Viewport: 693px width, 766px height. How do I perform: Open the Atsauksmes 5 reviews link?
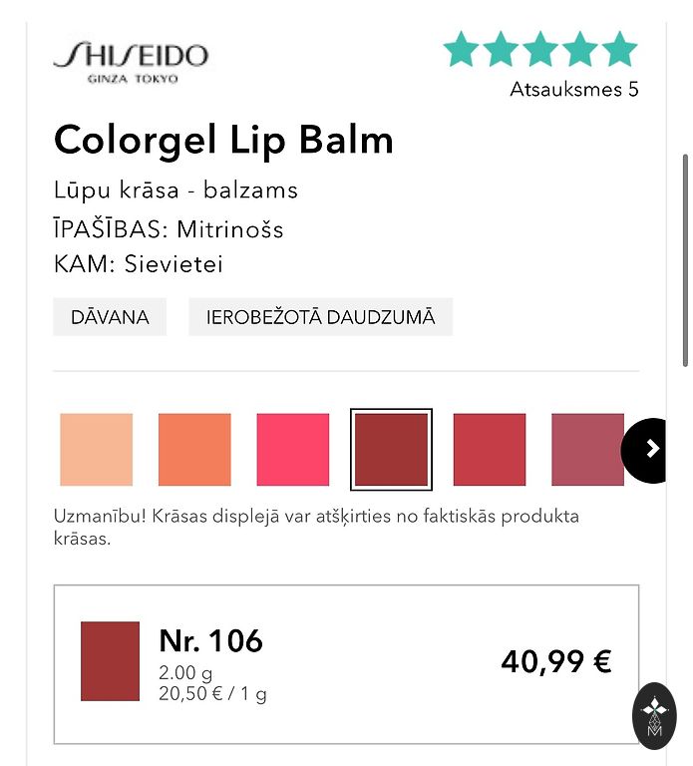point(573,90)
